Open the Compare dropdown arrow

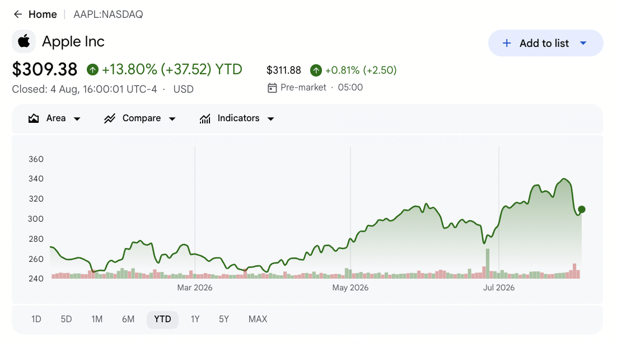pyautogui.click(x=172, y=118)
